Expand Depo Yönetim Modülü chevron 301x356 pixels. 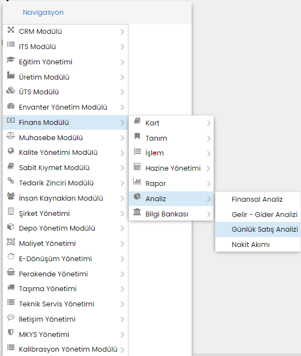click(122, 228)
